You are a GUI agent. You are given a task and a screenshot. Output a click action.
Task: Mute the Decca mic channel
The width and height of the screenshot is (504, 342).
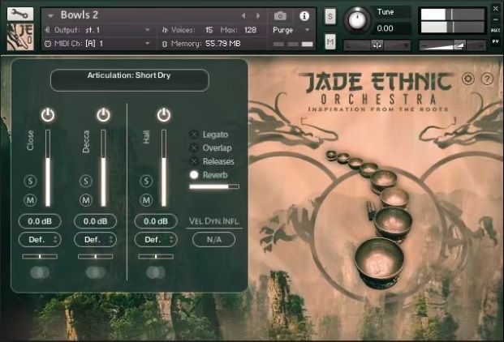(x=86, y=200)
